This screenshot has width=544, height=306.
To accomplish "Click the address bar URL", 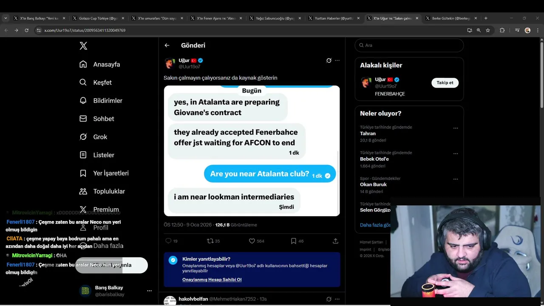I will [85, 30].
